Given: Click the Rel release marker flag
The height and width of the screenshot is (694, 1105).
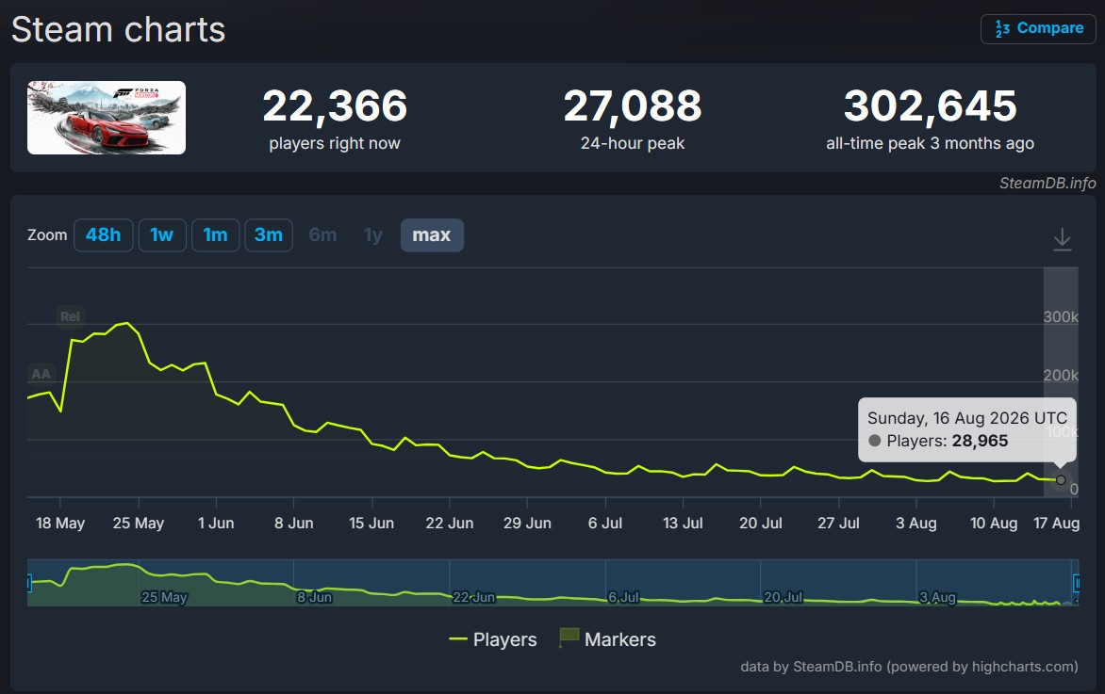Looking at the screenshot, I should [70, 316].
